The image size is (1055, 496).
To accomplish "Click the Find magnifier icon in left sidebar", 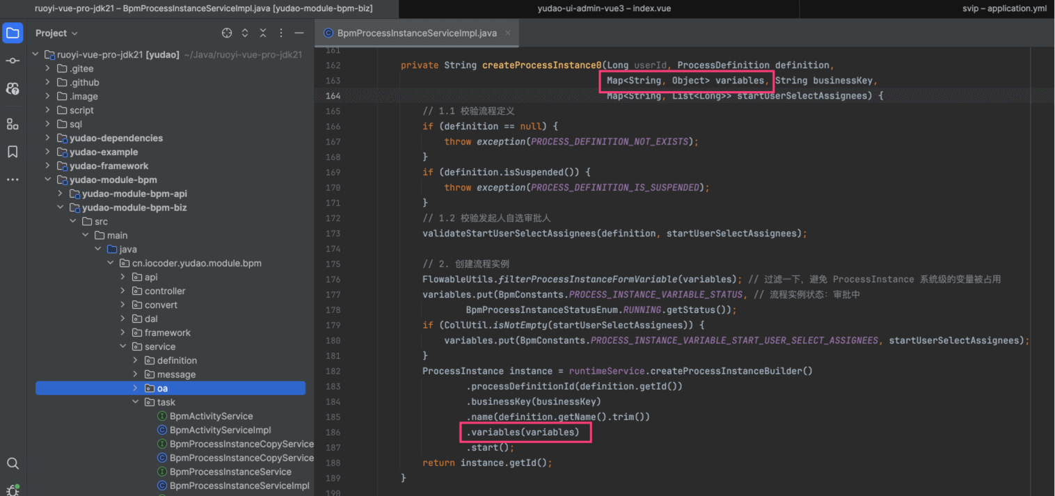I will 13,463.
